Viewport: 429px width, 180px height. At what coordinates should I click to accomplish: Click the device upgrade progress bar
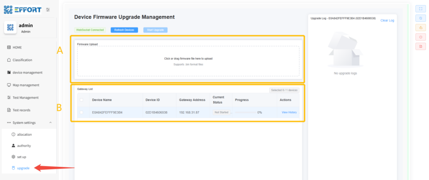[245, 112]
